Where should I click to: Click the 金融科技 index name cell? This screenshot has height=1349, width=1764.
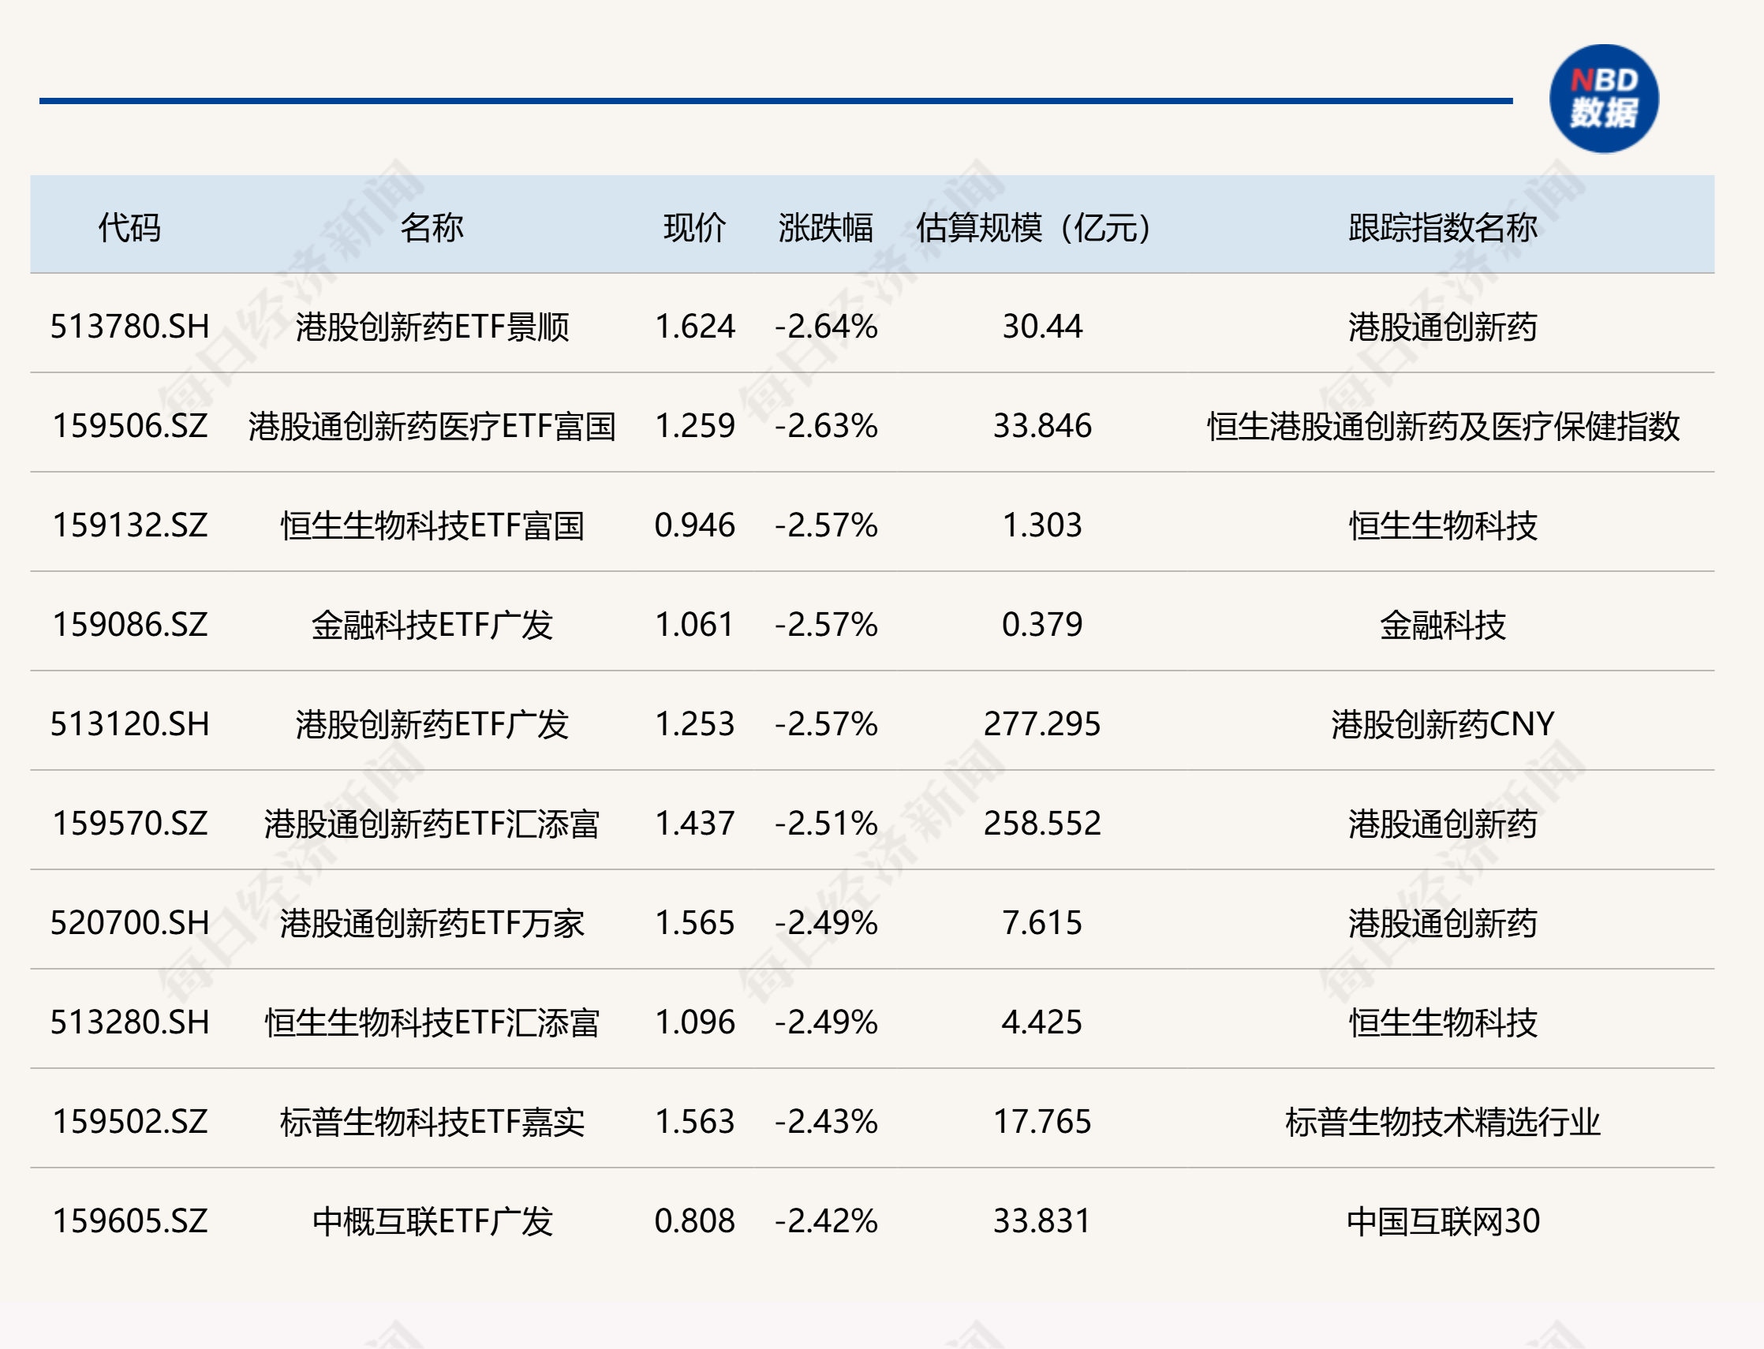pyautogui.click(x=1443, y=626)
